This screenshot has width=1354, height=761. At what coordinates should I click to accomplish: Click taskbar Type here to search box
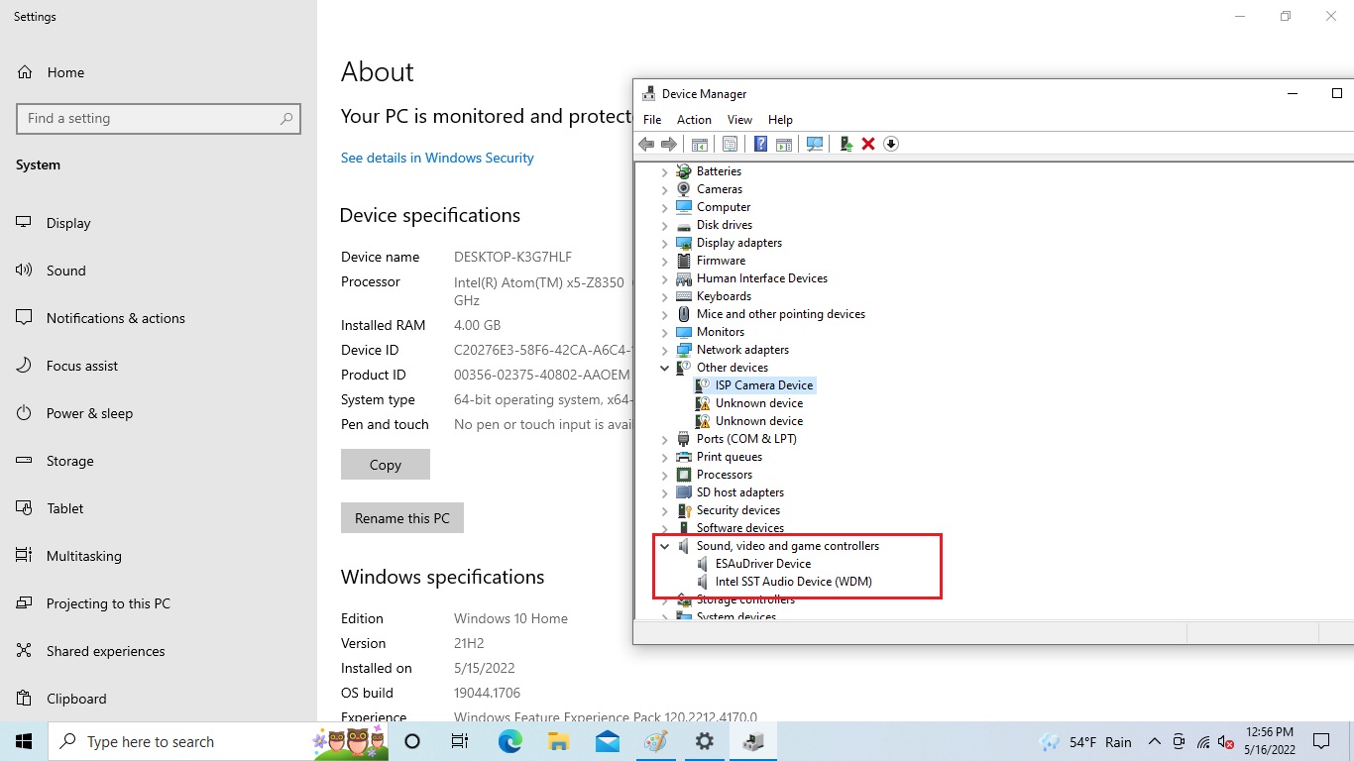(220, 741)
